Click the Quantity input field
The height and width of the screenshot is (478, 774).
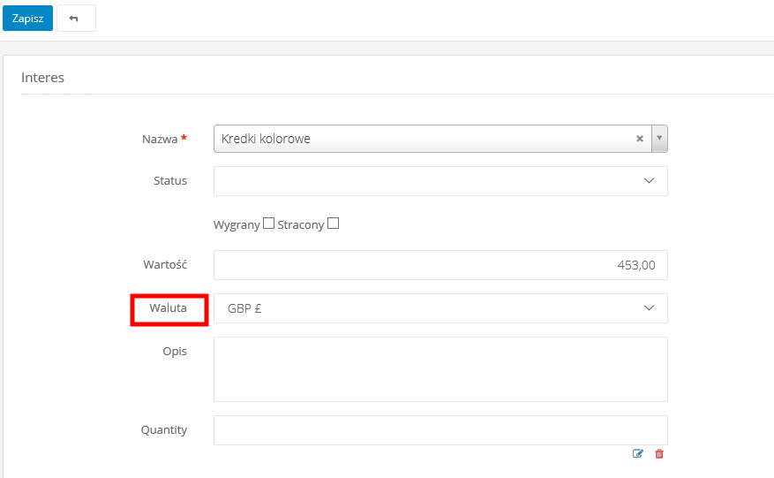pyautogui.click(x=440, y=430)
